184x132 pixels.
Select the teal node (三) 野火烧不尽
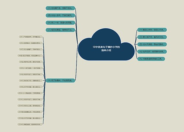[x=152, y=37]
